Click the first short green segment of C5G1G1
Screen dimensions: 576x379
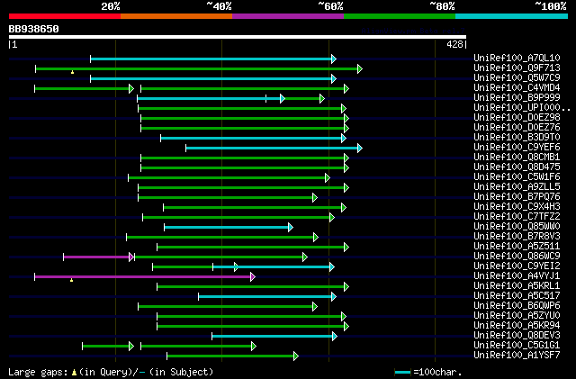coord(108,347)
